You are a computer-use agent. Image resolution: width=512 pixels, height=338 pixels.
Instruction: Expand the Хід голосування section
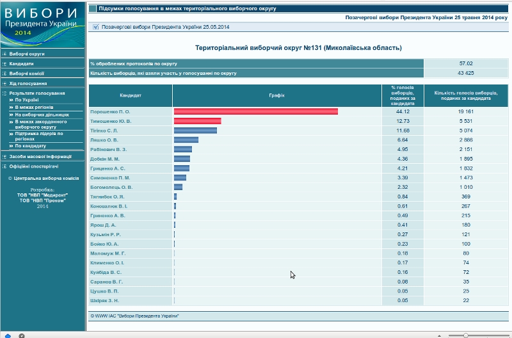(x=4, y=83)
